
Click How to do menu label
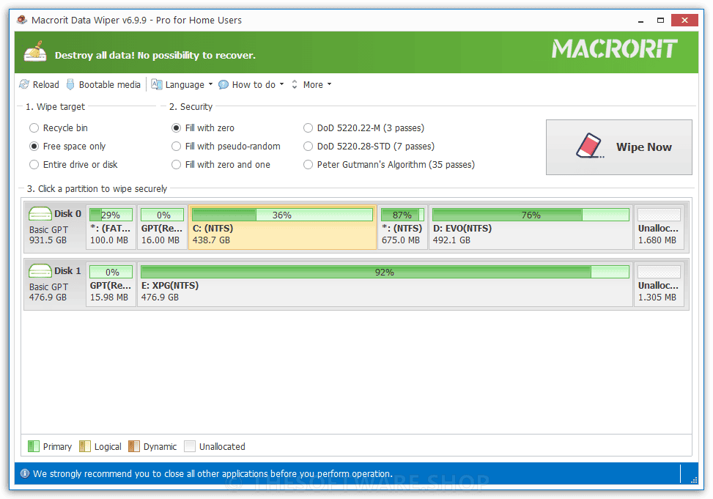click(x=254, y=84)
